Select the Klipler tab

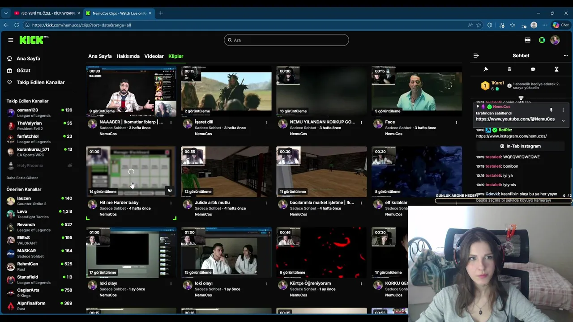(176, 56)
